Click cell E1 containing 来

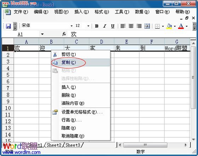click(x=127, y=48)
